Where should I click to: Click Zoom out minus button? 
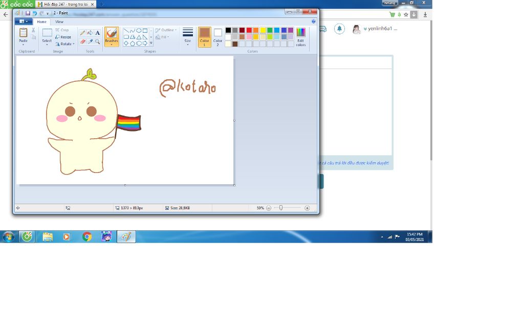(269, 208)
